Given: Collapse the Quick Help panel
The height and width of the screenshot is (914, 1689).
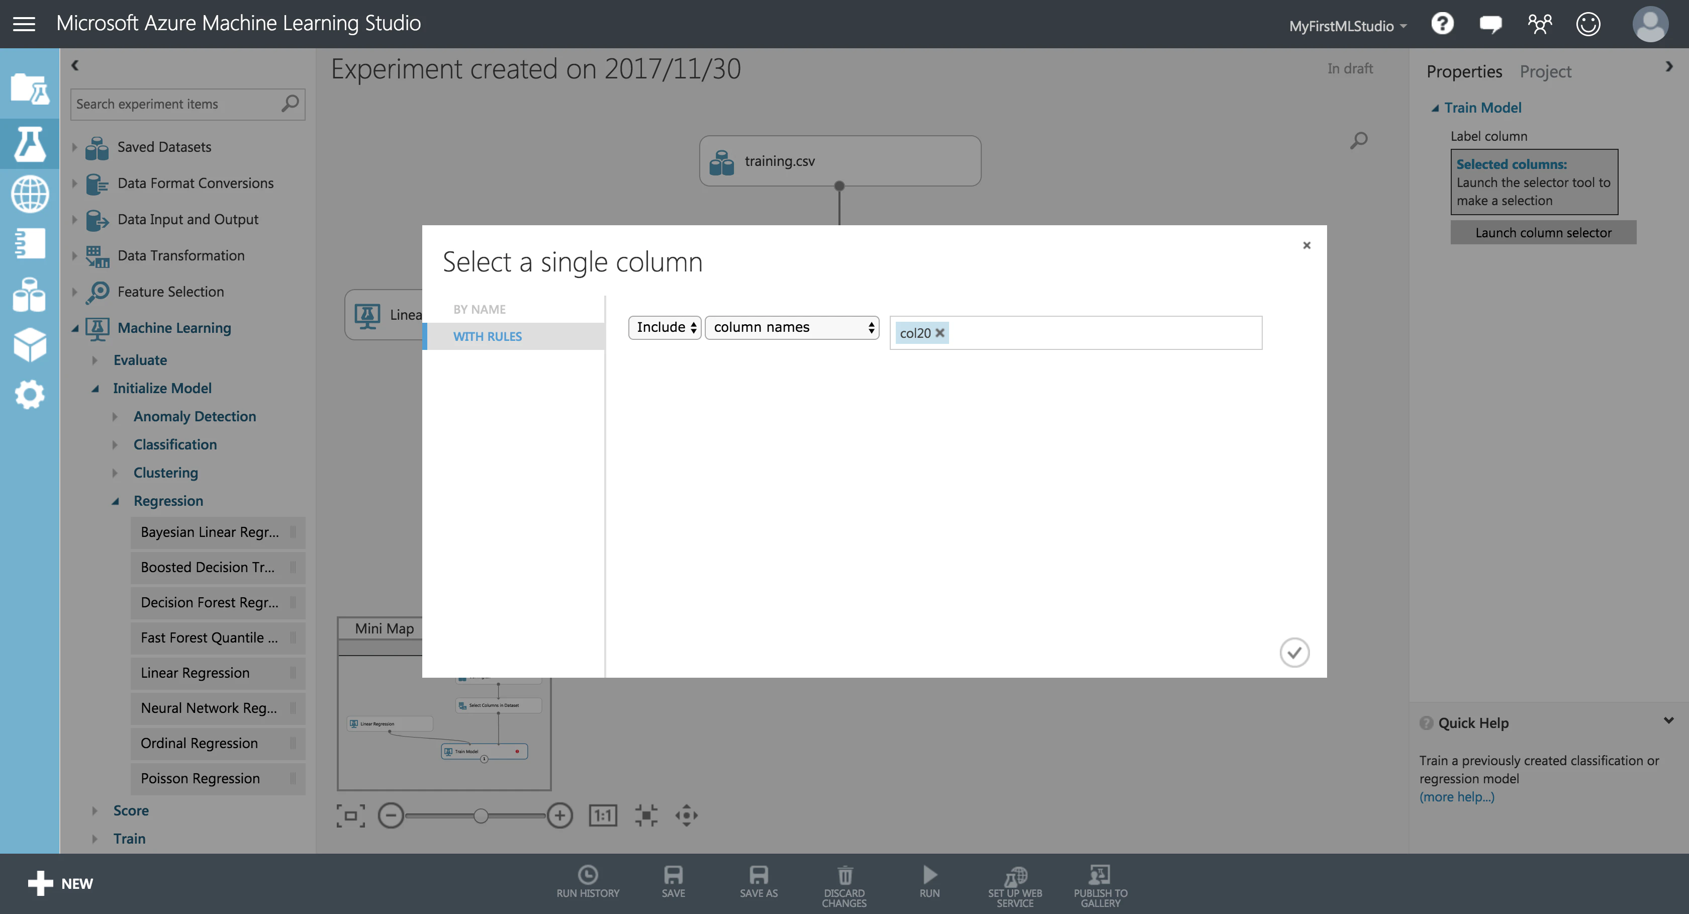Looking at the screenshot, I should coord(1668,720).
